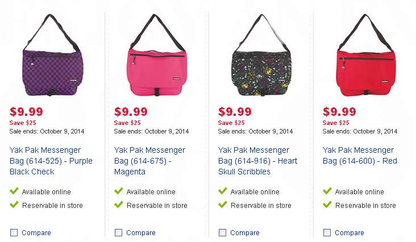
Task: Open the Red messenger bag image
Action: [x=366, y=55]
